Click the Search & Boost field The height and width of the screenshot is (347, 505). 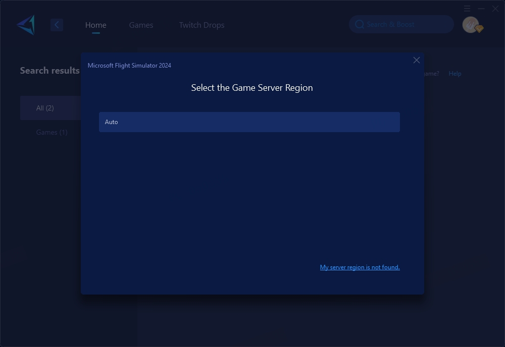pyautogui.click(x=401, y=24)
